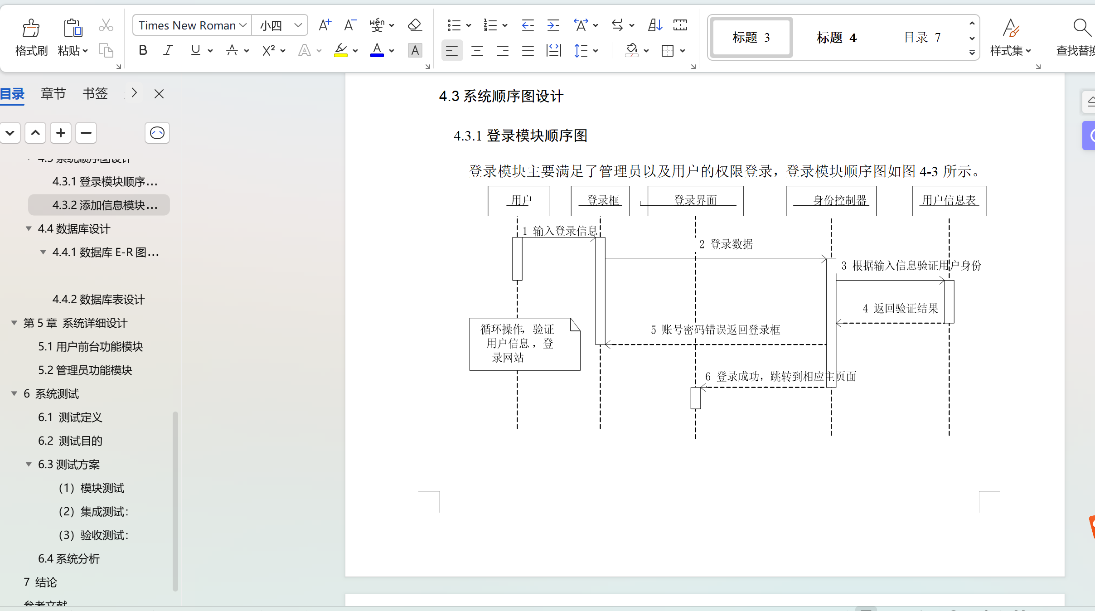This screenshot has width=1095, height=611.
Task: Collapse the 4.4 数据库设计 tree node
Action: pos(29,228)
